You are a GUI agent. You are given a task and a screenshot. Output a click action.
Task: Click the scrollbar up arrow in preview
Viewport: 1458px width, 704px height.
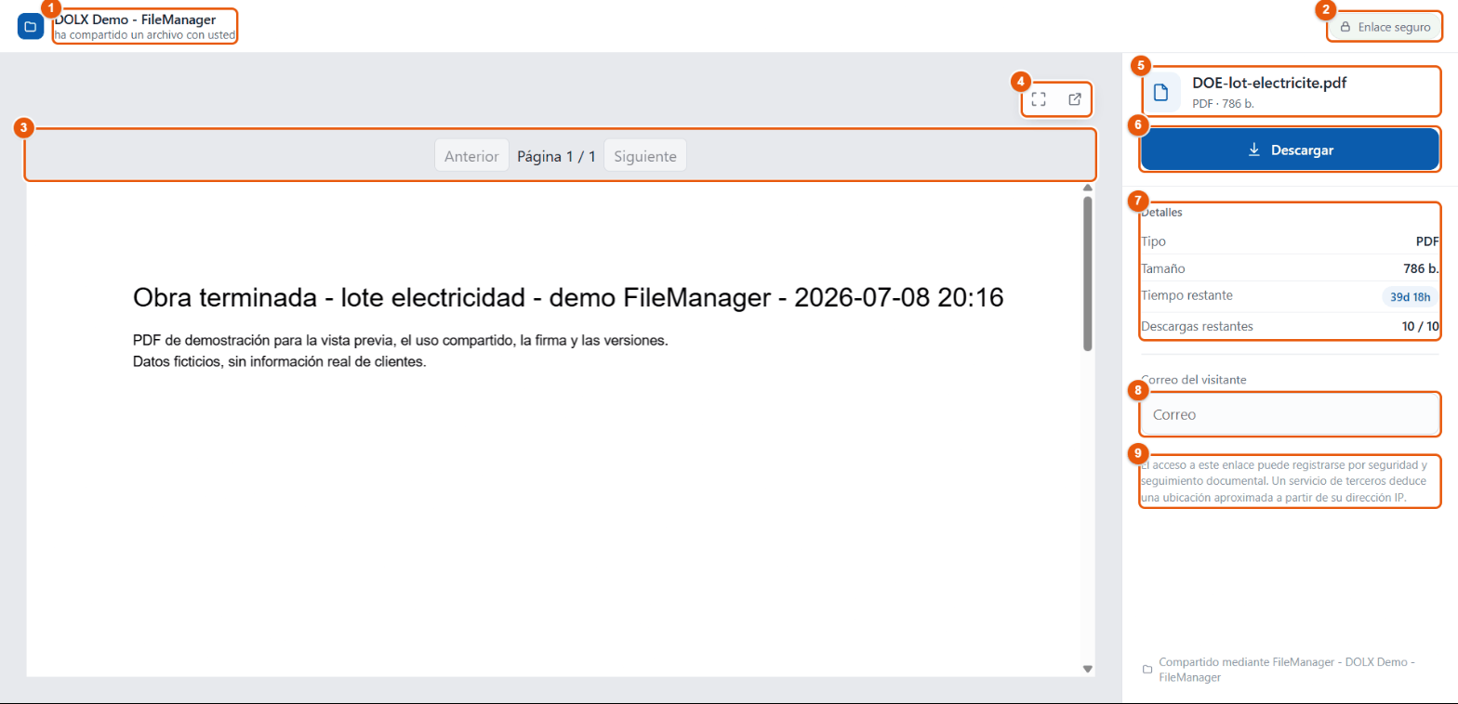coord(1087,188)
